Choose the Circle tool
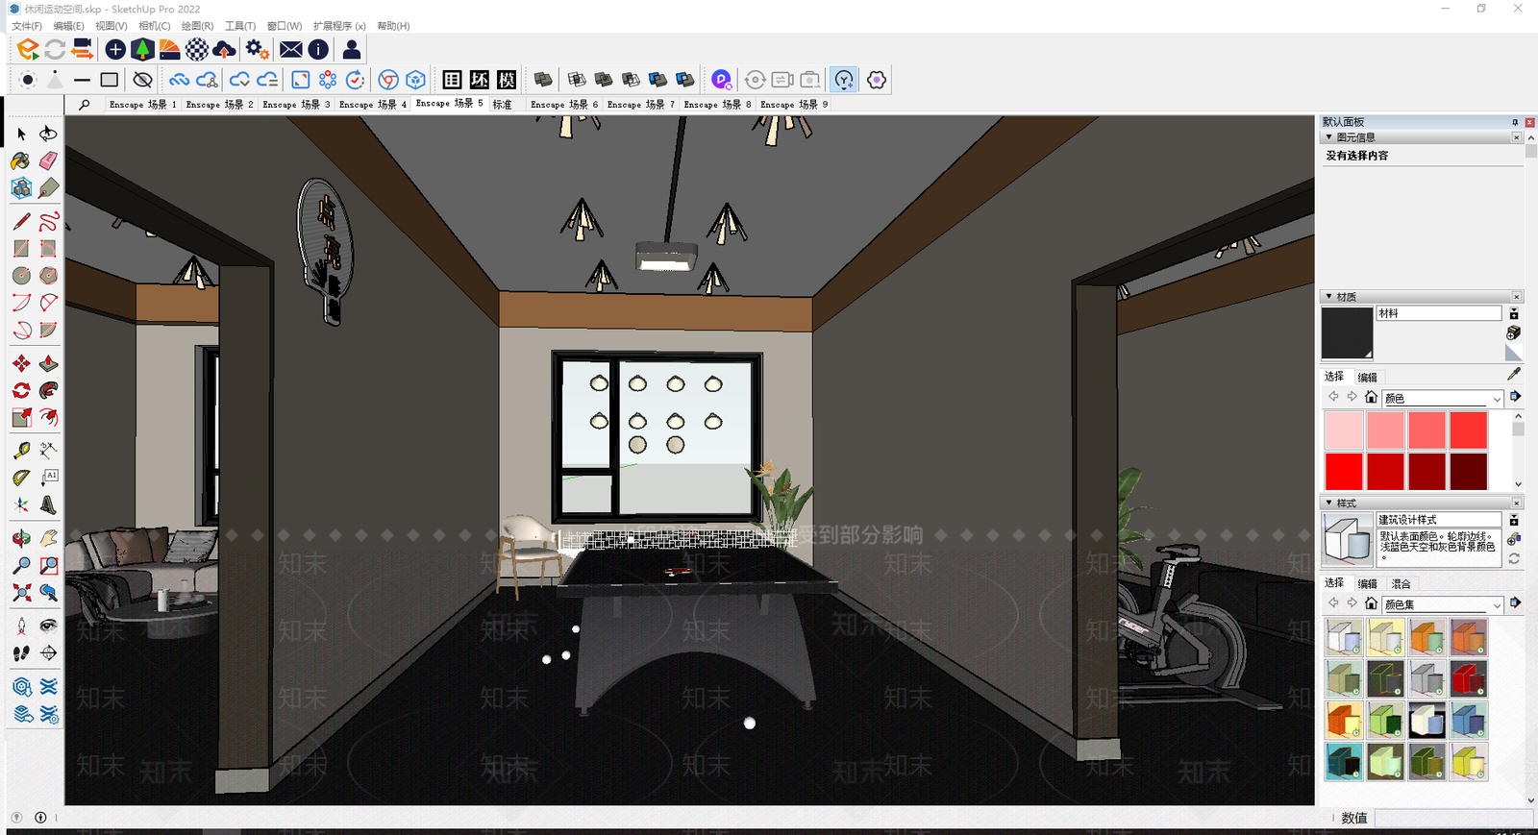The image size is (1538, 835). pyautogui.click(x=21, y=275)
